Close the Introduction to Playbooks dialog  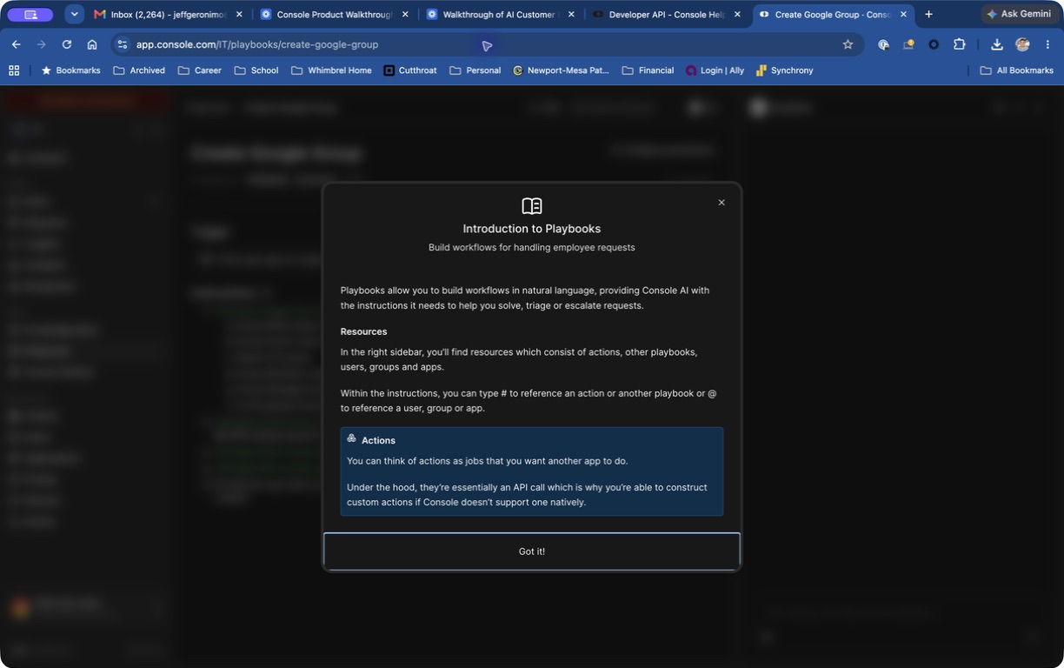(x=722, y=203)
